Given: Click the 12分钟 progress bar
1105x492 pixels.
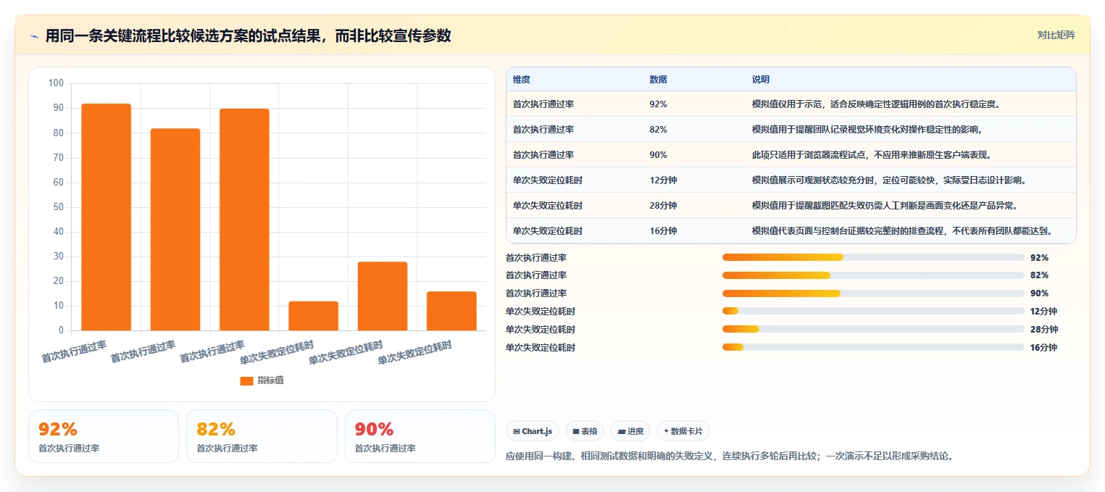Looking at the screenshot, I should pos(873,312).
